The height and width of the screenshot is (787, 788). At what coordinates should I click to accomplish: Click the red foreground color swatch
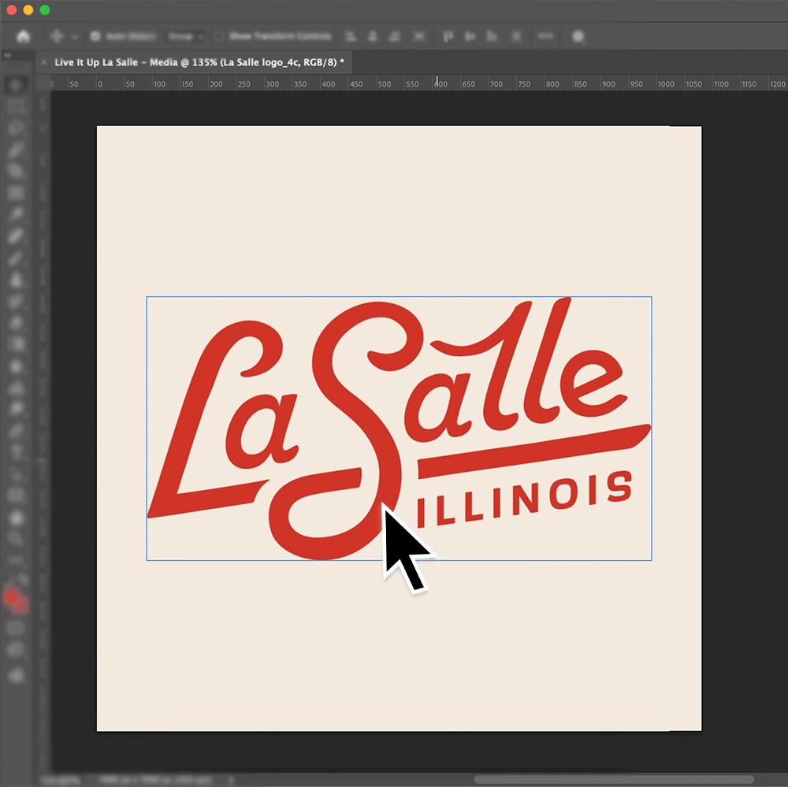[x=12, y=596]
